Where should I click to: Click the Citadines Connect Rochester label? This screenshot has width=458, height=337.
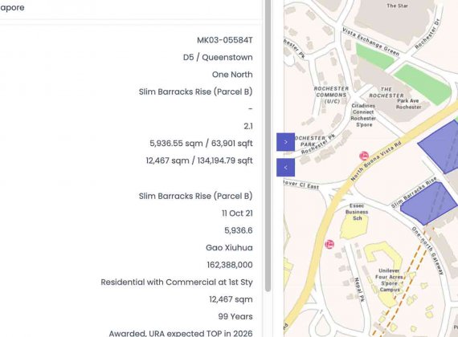click(x=363, y=115)
